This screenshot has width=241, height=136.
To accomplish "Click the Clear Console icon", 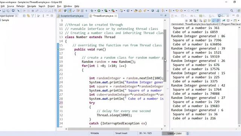I will click(x=201, y=20).
